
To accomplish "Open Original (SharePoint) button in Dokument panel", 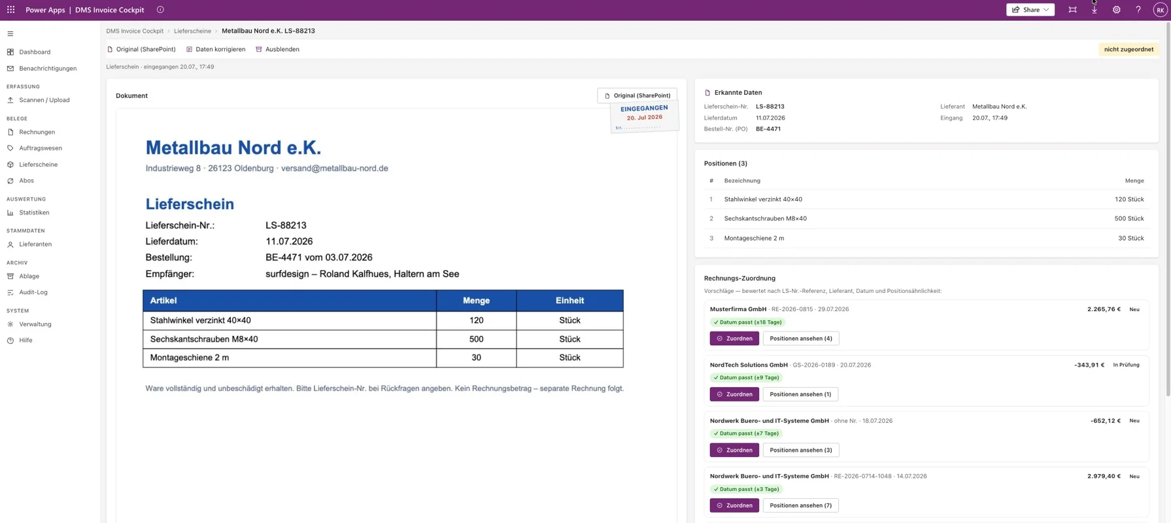I will click(x=637, y=95).
